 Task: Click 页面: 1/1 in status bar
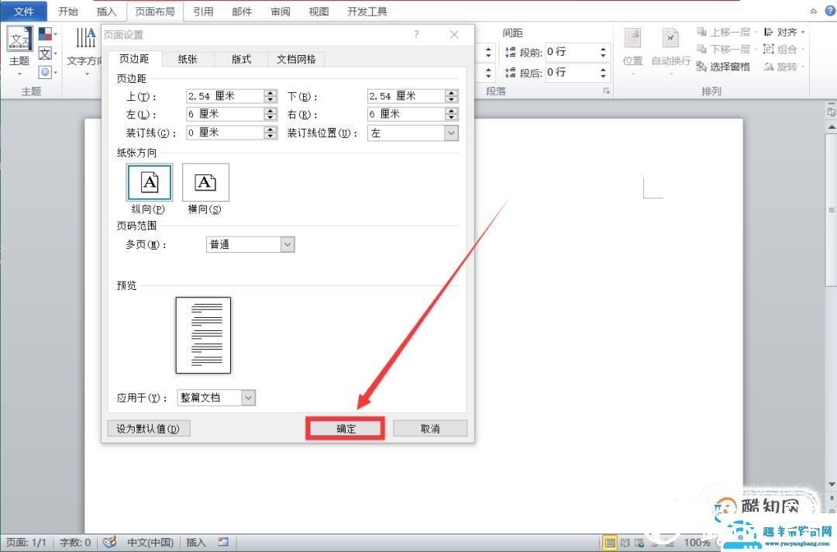[26, 543]
